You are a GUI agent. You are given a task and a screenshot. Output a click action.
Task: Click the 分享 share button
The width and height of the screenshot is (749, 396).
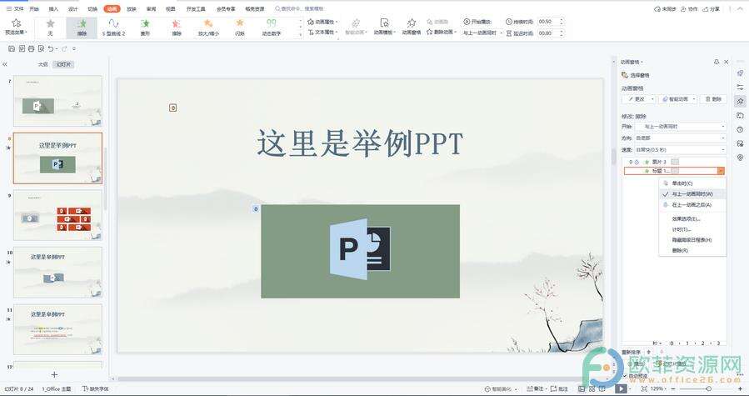712,9
